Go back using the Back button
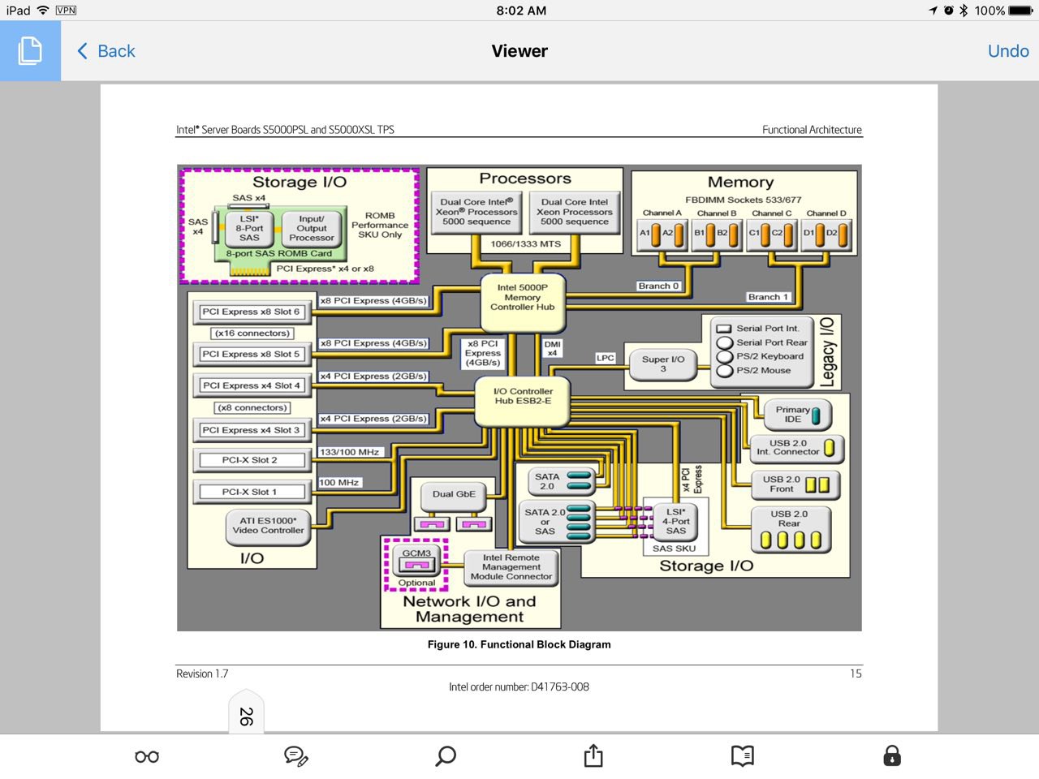Screen dimensions: 1039x779 (x=106, y=51)
